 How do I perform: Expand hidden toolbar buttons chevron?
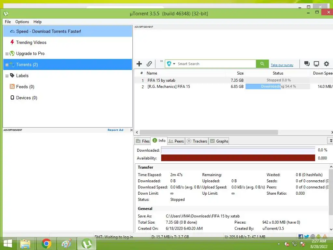click(x=161, y=61)
